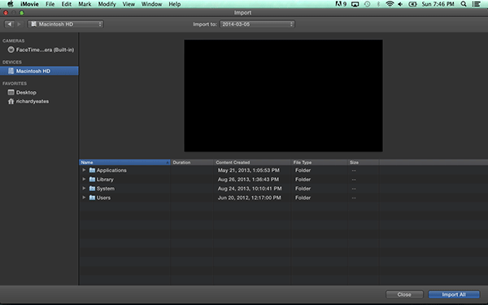488x305 pixels.
Task: Click the Library folder icon
Action: pyautogui.click(x=92, y=179)
